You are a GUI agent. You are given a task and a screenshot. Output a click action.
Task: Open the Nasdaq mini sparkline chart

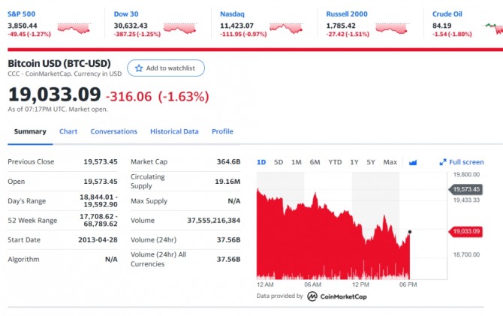[x=286, y=29]
